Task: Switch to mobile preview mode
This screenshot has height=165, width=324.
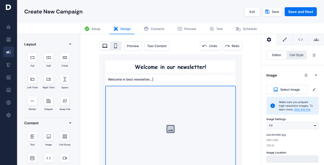Action: [x=116, y=46]
